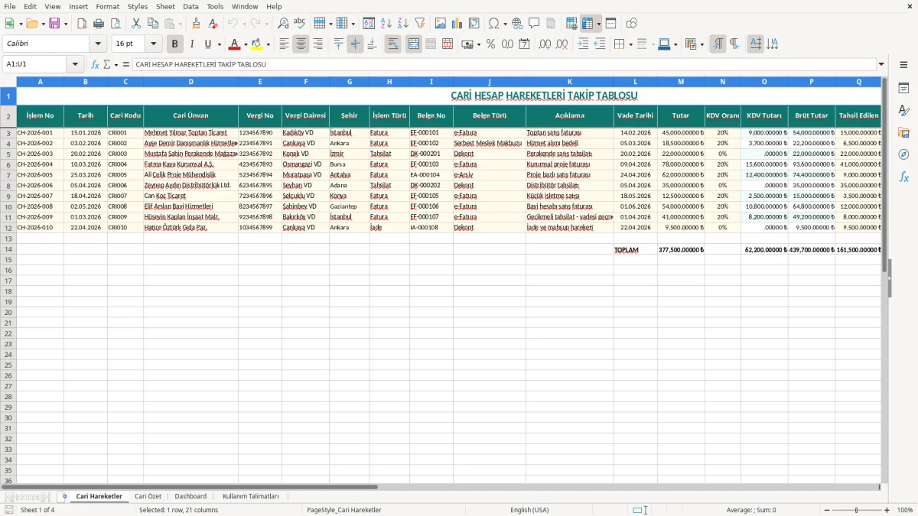Toggle Merge and Center Cells

(414, 44)
